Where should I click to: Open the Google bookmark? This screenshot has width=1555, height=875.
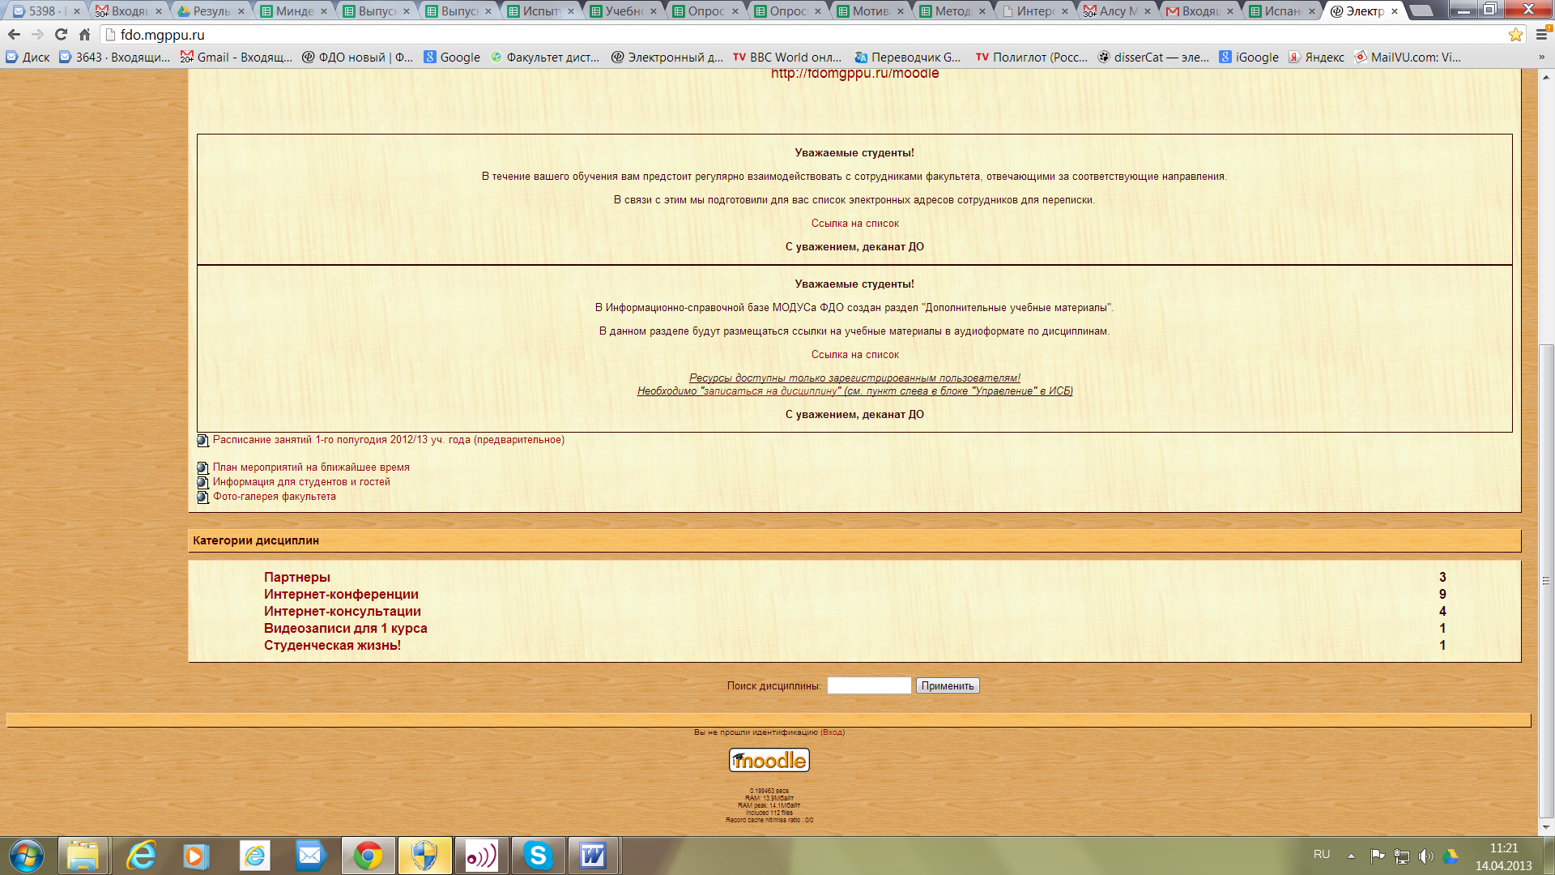click(452, 58)
